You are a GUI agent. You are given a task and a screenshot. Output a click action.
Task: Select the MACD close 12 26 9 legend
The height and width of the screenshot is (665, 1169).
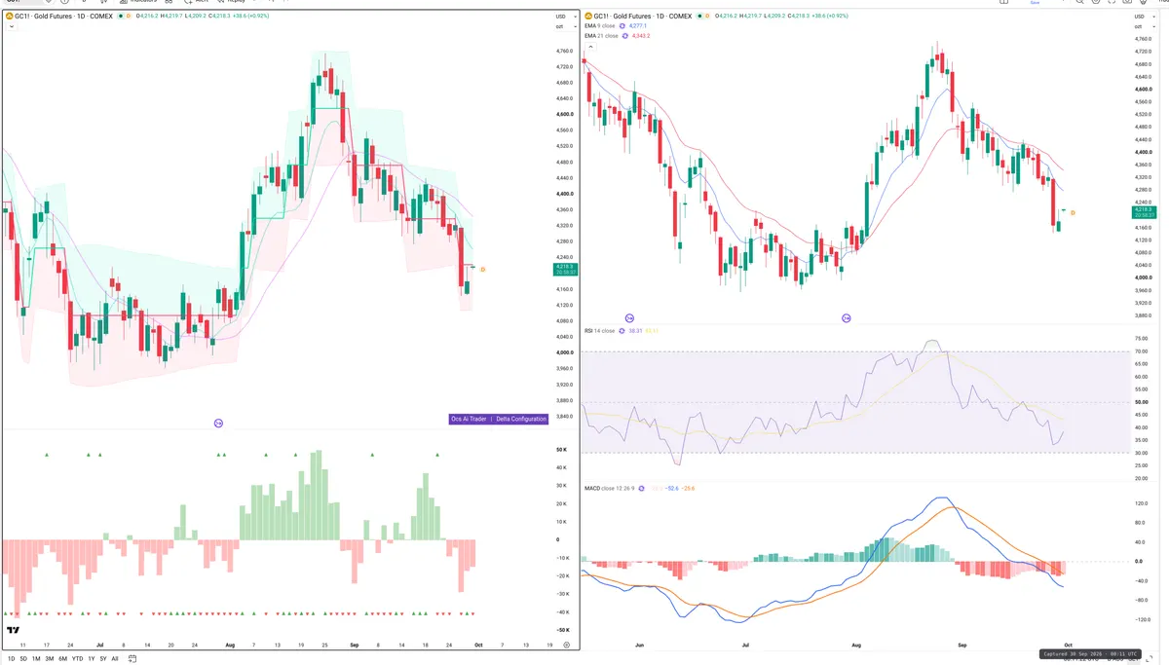click(x=609, y=488)
